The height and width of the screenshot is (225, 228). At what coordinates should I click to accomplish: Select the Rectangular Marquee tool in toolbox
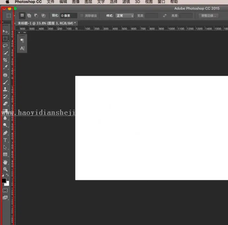click(5, 39)
